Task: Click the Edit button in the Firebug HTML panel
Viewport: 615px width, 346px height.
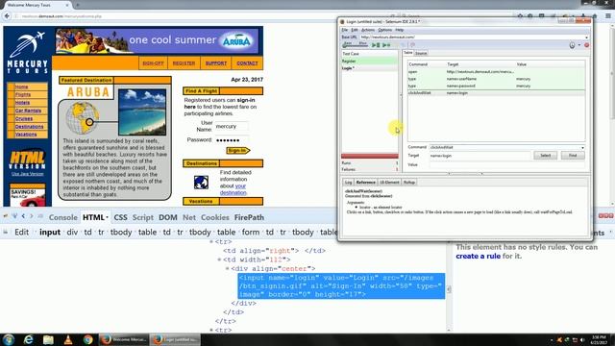Action: click(x=21, y=233)
